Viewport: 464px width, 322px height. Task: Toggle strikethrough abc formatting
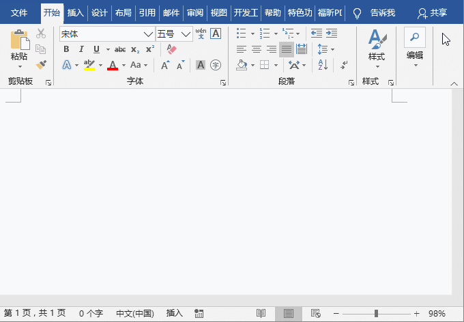pos(120,49)
